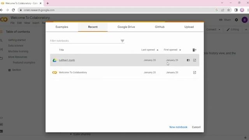Expand the Connect dropdown arrow
249x140 pixels.
(x=219, y=30)
